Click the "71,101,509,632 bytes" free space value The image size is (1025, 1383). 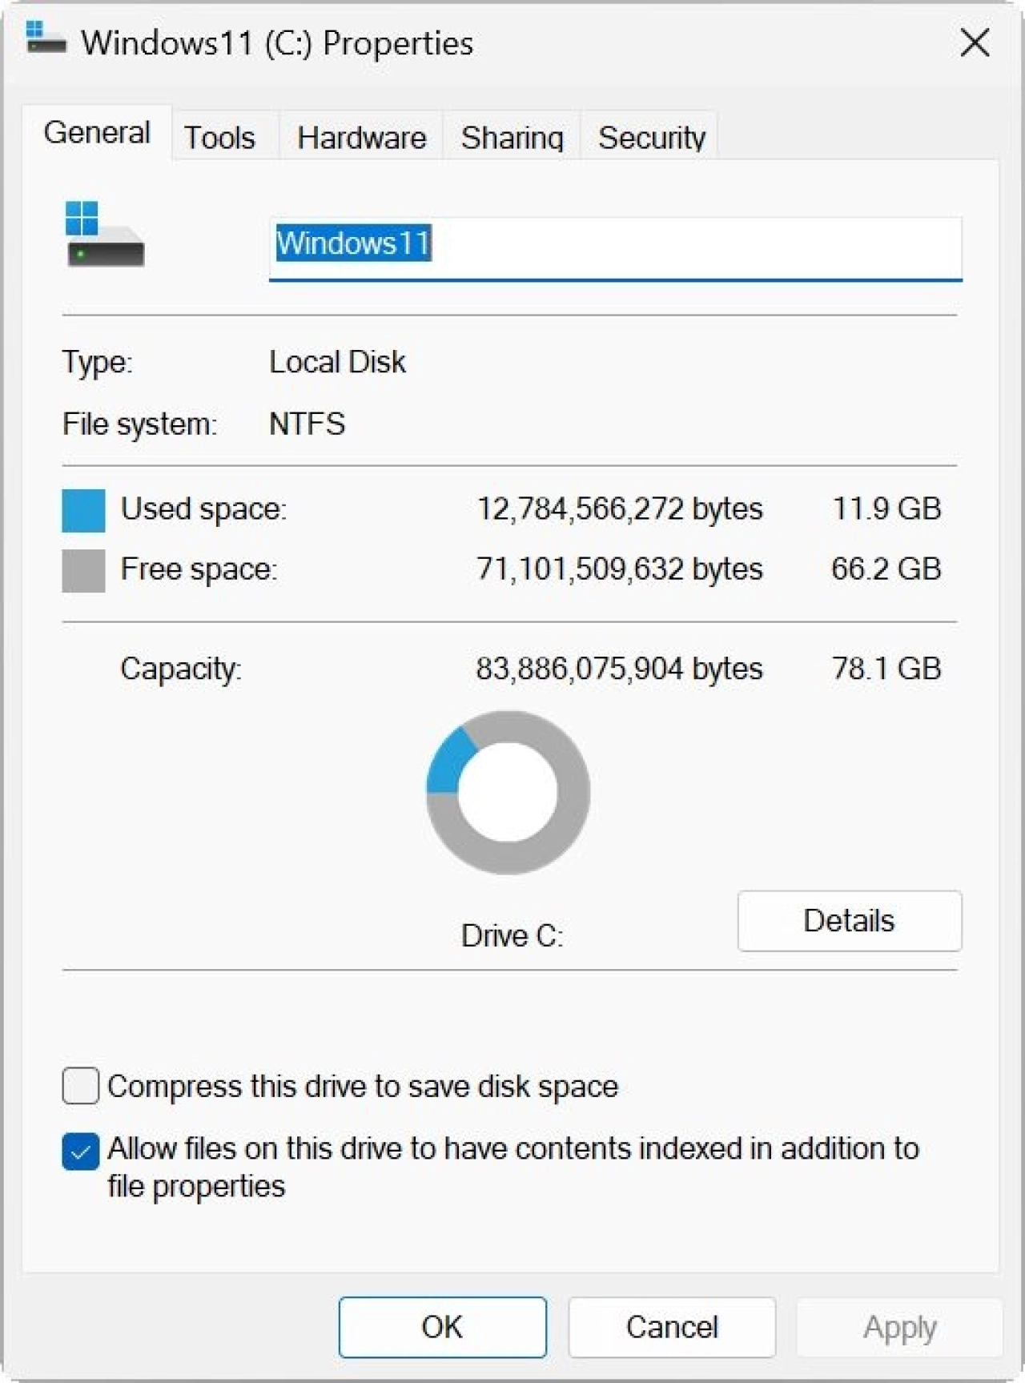pos(620,569)
